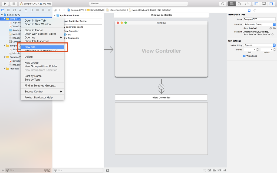Add a new item with plus button

point(3,170)
